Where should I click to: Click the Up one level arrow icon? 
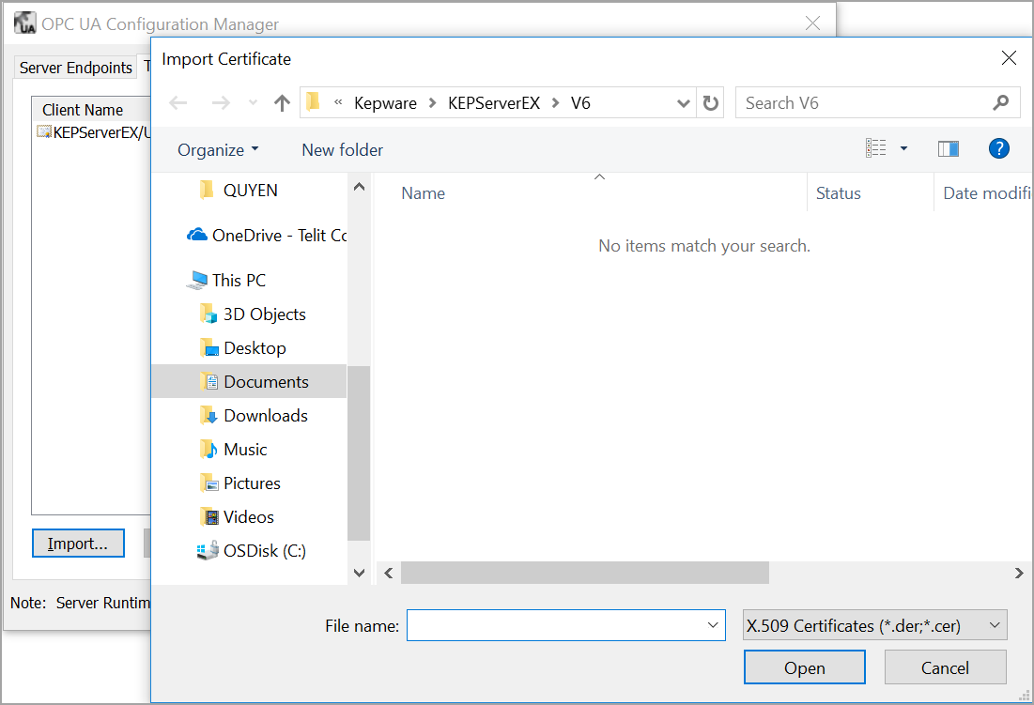[282, 103]
